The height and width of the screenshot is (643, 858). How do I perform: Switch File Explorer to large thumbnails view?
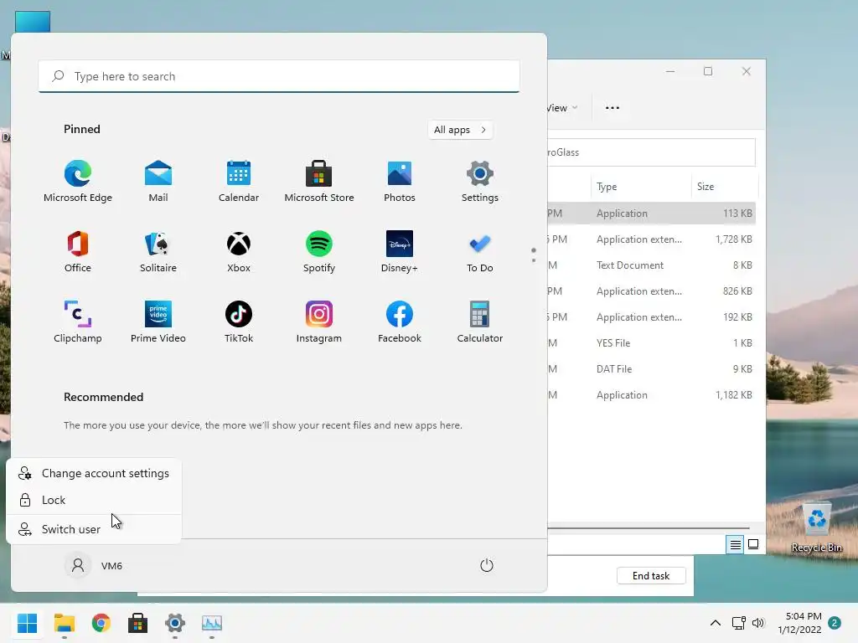753,544
